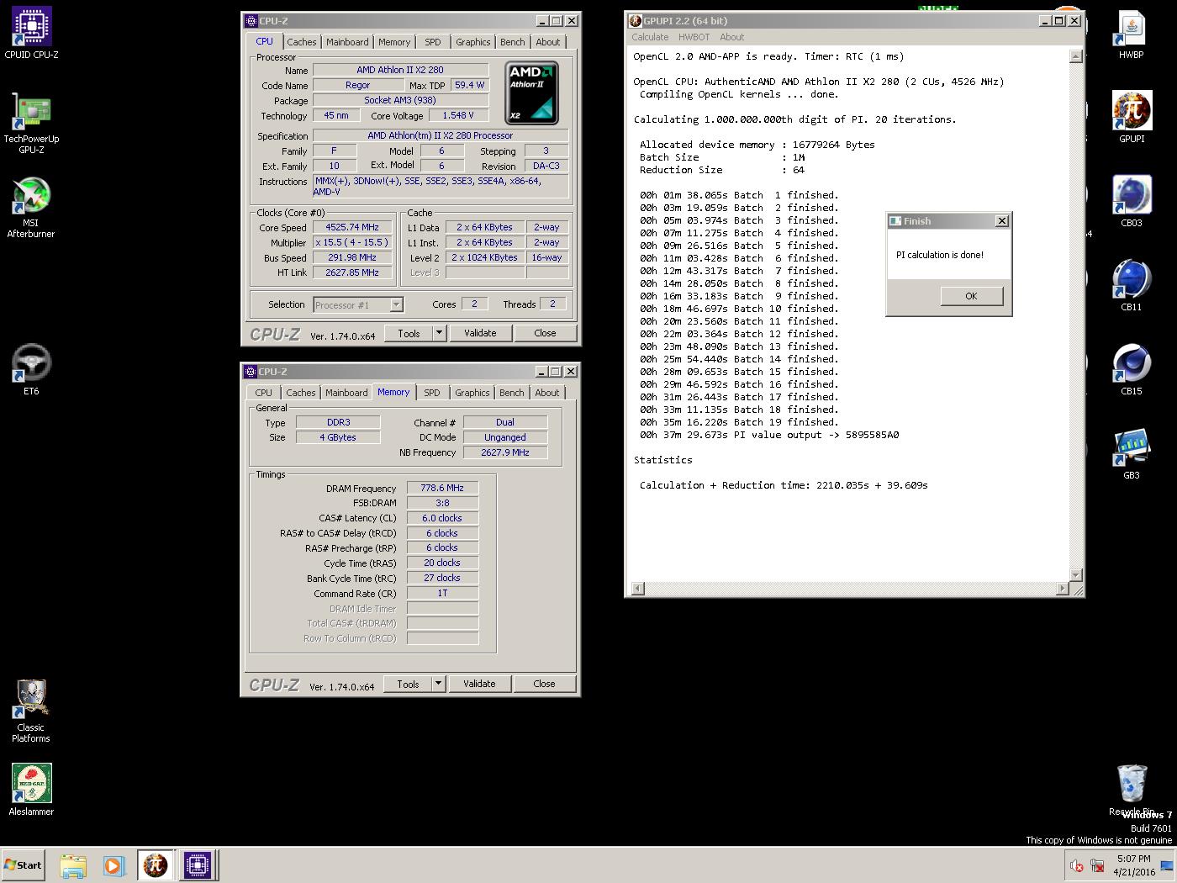Click Validate in top CPU-Z window

pos(480,333)
